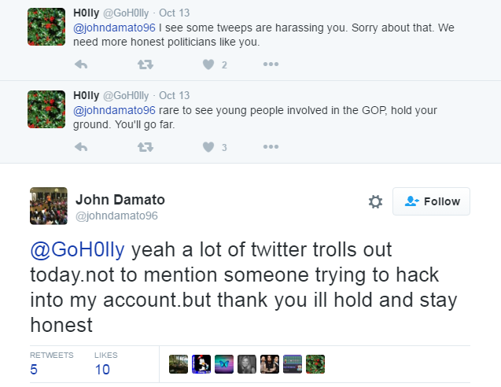This screenshot has height=387, width=501.
Task: Open more options on first tweet
Action: click(271, 64)
